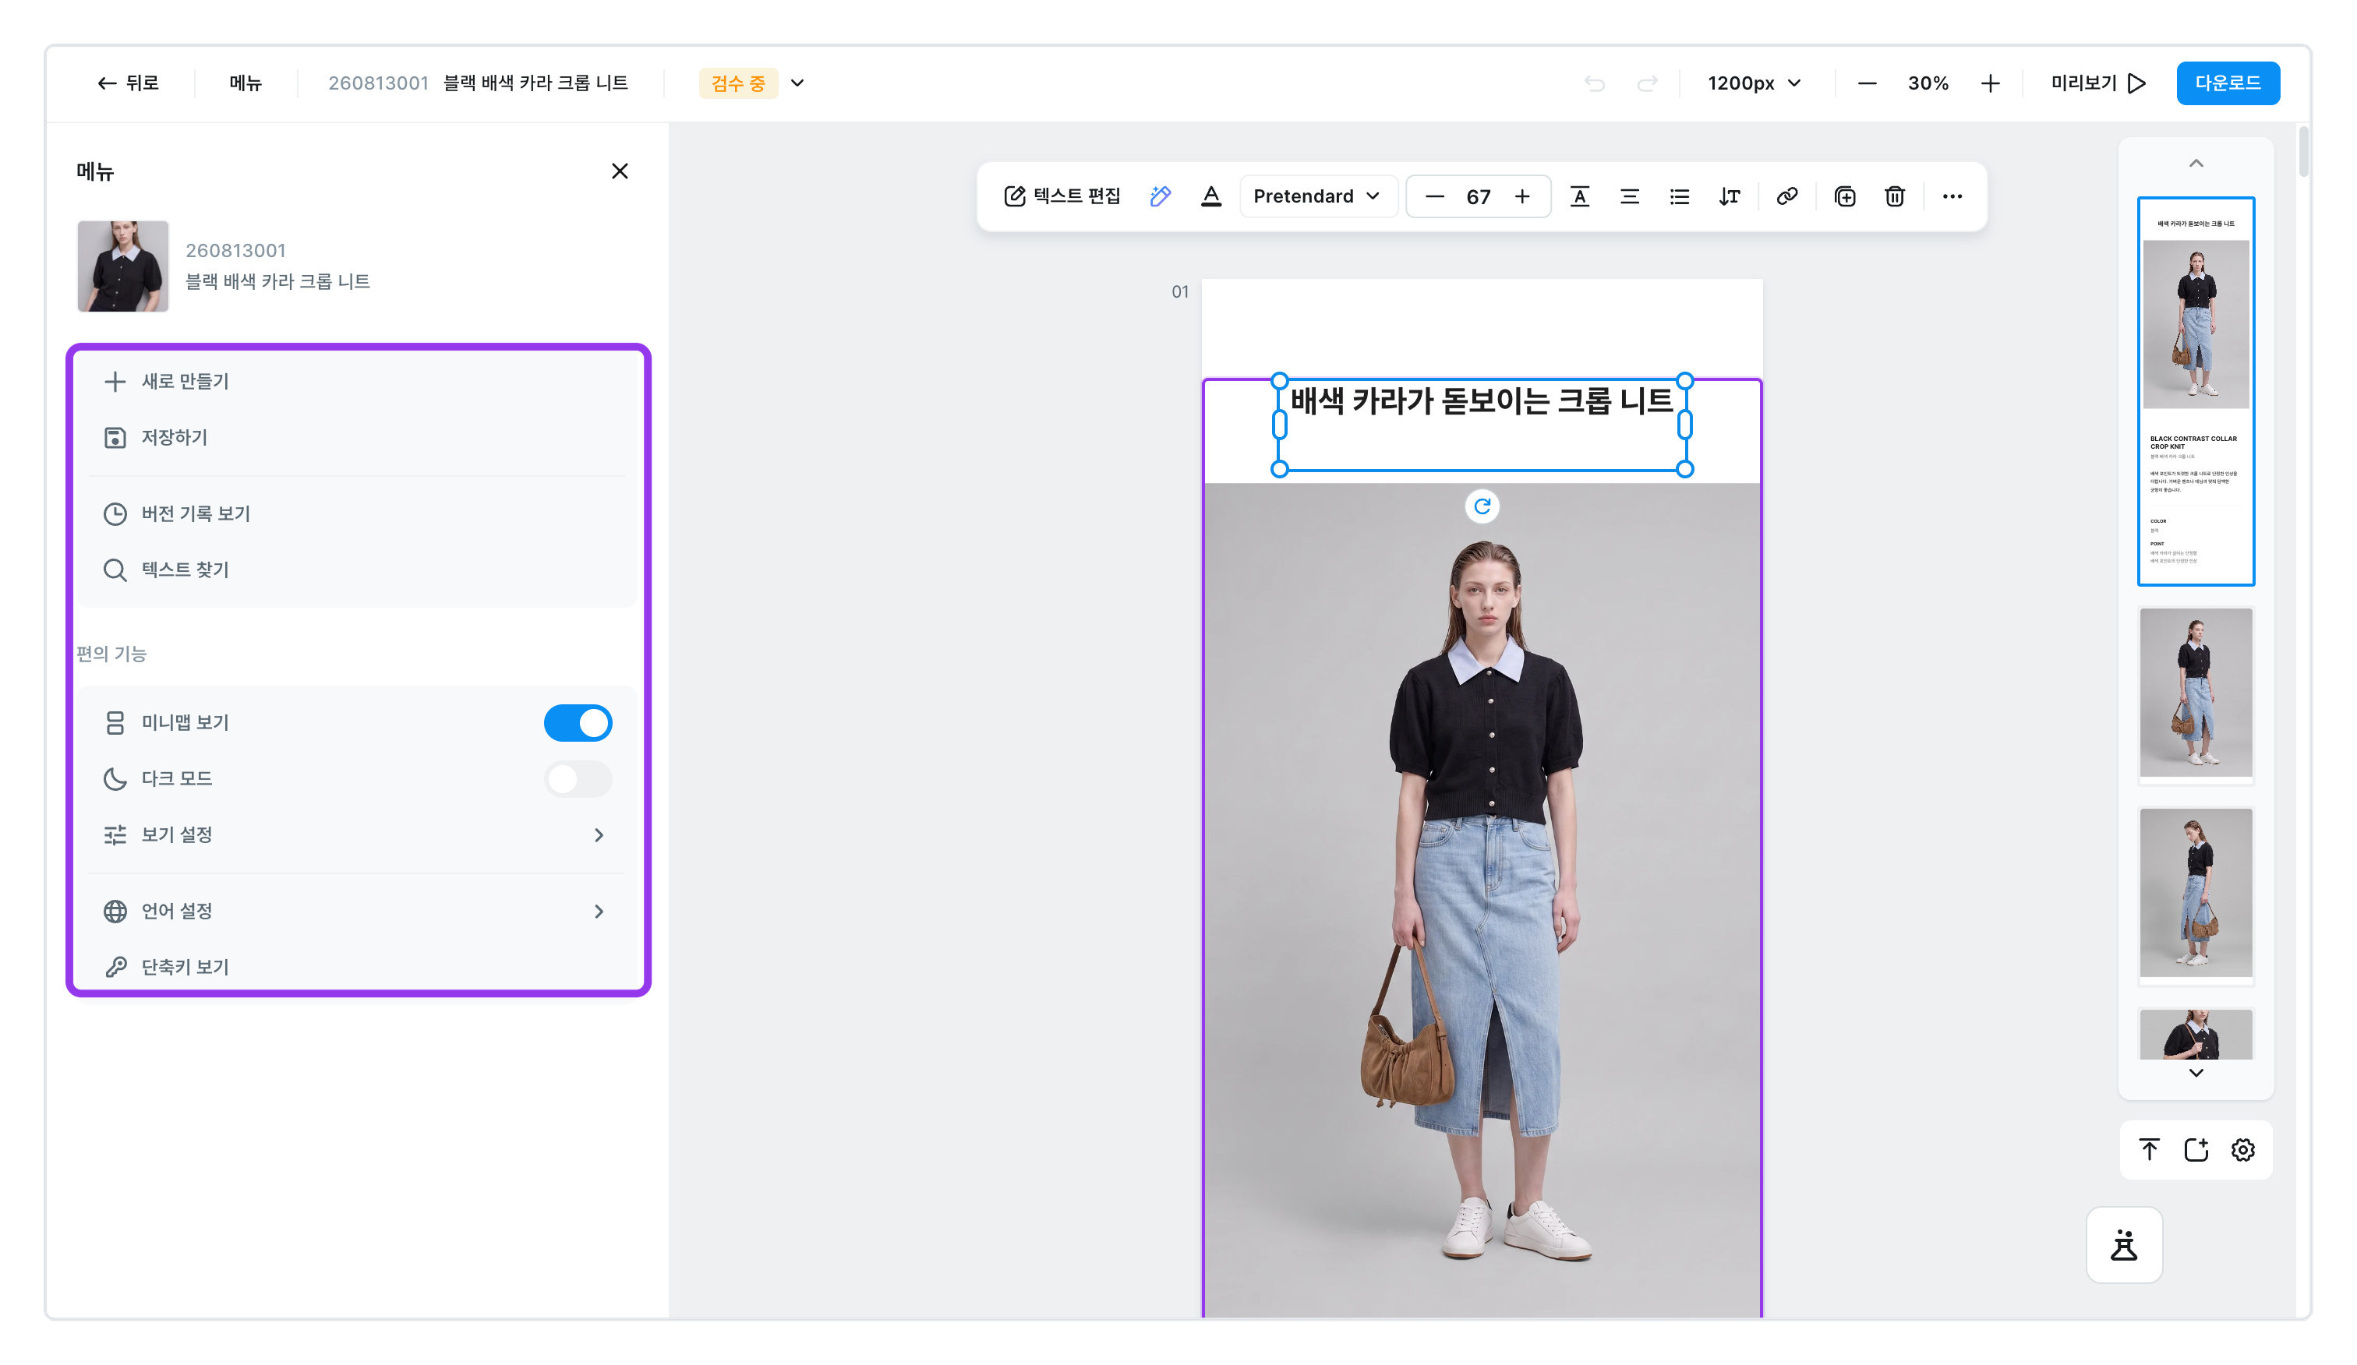The image size is (2357, 1365).
Task: Expand the 검수 중 status dropdown
Action: pos(797,83)
